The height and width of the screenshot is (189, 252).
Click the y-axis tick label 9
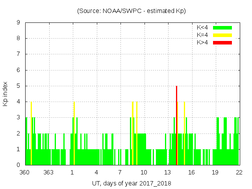coord(19,23)
